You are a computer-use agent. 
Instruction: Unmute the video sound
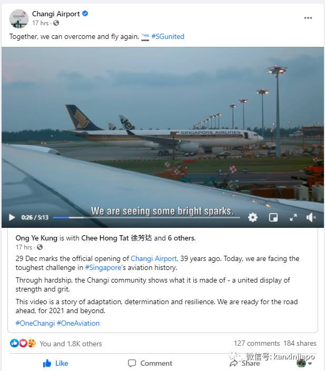tap(311, 217)
